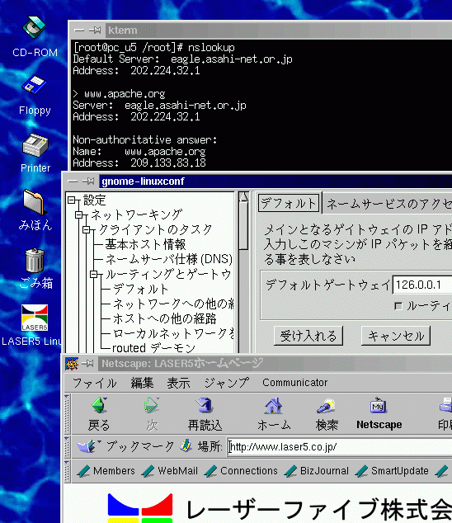Collapse the Netscape location toolbar handle

[x=67, y=446]
